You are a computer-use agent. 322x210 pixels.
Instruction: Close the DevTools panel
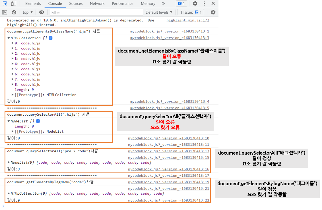(x=213, y=3)
